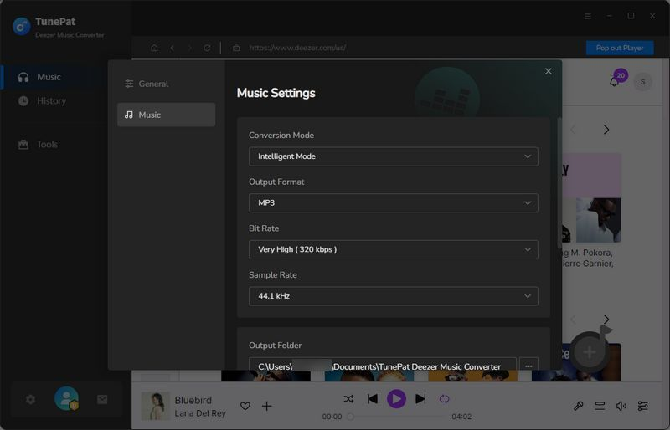This screenshot has width=670, height=430.
Task: Click the lock icon beside URL
Action: (236, 48)
